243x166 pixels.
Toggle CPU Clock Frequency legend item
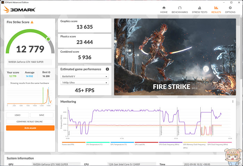click(x=171, y=143)
